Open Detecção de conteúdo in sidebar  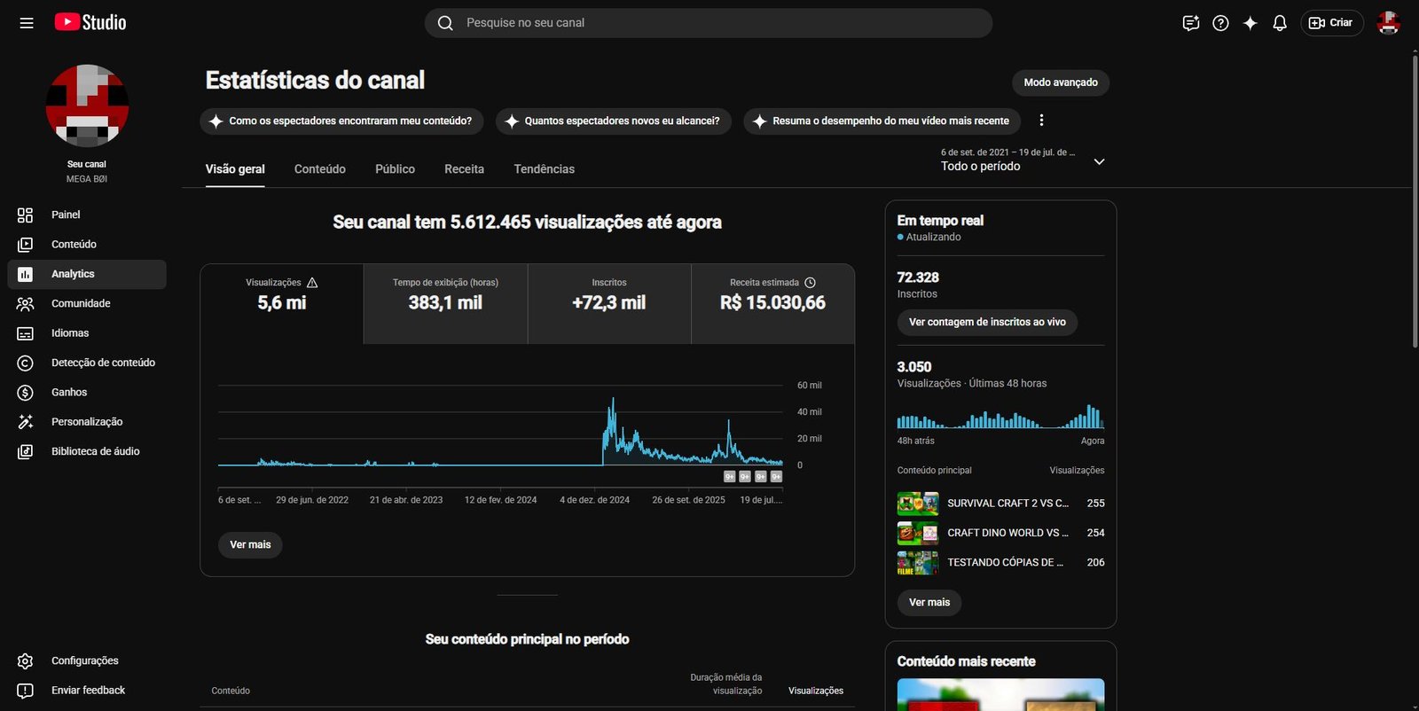pyautogui.click(x=87, y=363)
